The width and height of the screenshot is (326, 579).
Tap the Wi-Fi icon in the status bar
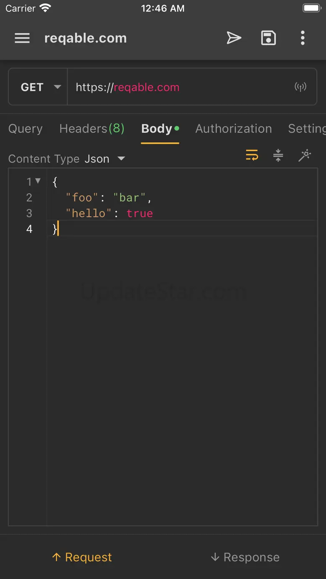(45, 8)
